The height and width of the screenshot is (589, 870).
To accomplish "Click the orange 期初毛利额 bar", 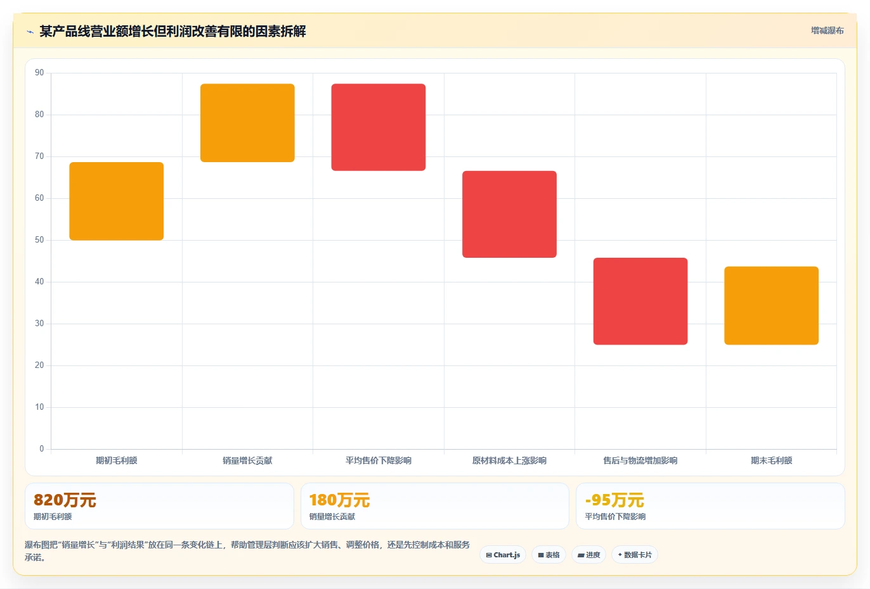I will 117,201.
